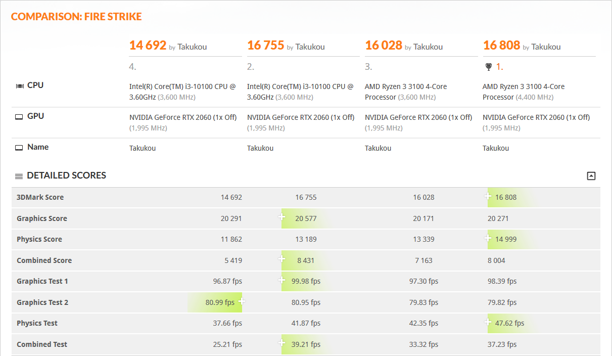Screen dimensions: 612x356
Task: Click the Name row monitor icon
Action: [x=19, y=148]
